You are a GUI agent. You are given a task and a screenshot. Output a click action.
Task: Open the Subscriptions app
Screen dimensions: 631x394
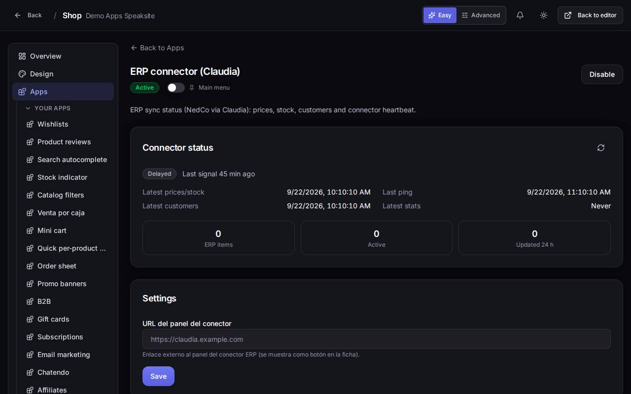click(67, 337)
